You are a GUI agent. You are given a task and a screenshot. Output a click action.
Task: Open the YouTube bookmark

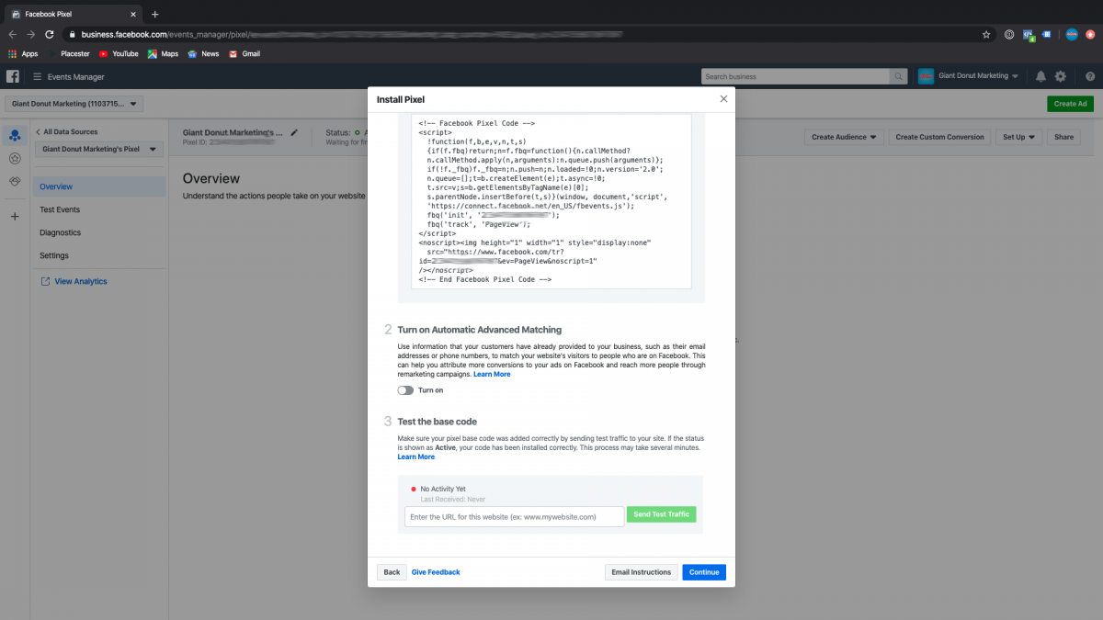tap(119, 54)
